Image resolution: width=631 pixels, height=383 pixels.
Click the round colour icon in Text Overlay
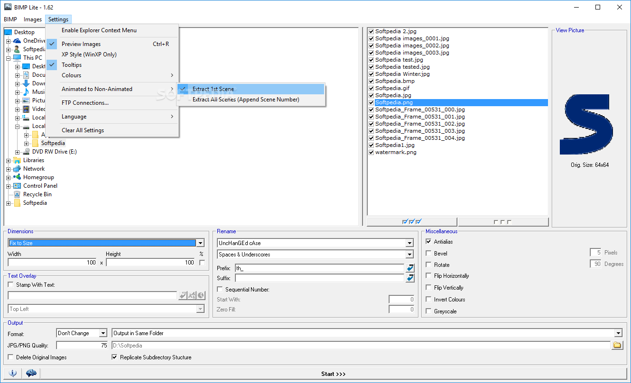point(201,296)
